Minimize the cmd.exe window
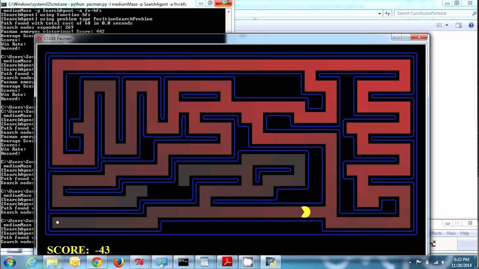This screenshot has width=479, height=269. click(x=201, y=3)
